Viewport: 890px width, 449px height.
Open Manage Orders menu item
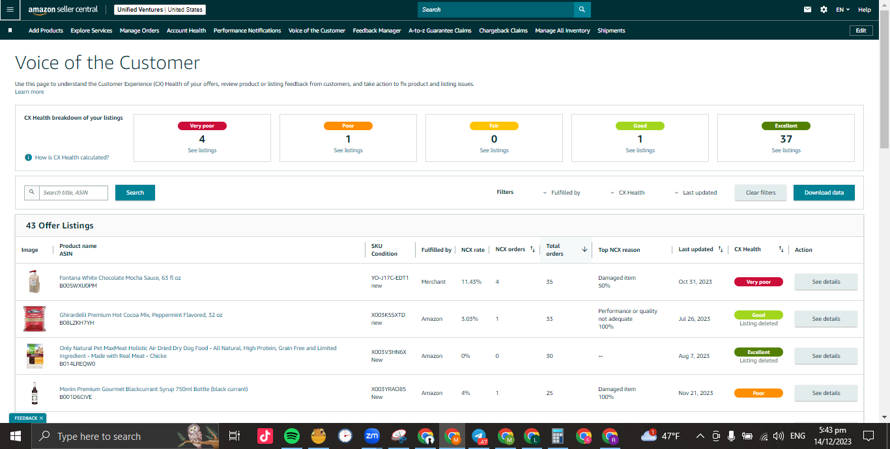point(139,31)
